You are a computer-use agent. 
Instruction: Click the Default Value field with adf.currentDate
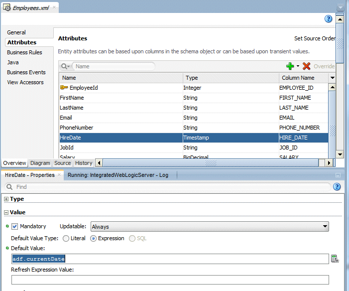(x=170, y=259)
